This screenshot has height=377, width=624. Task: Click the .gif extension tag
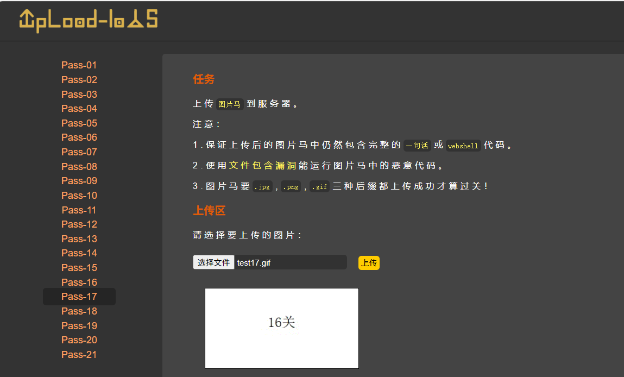(x=319, y=187)
